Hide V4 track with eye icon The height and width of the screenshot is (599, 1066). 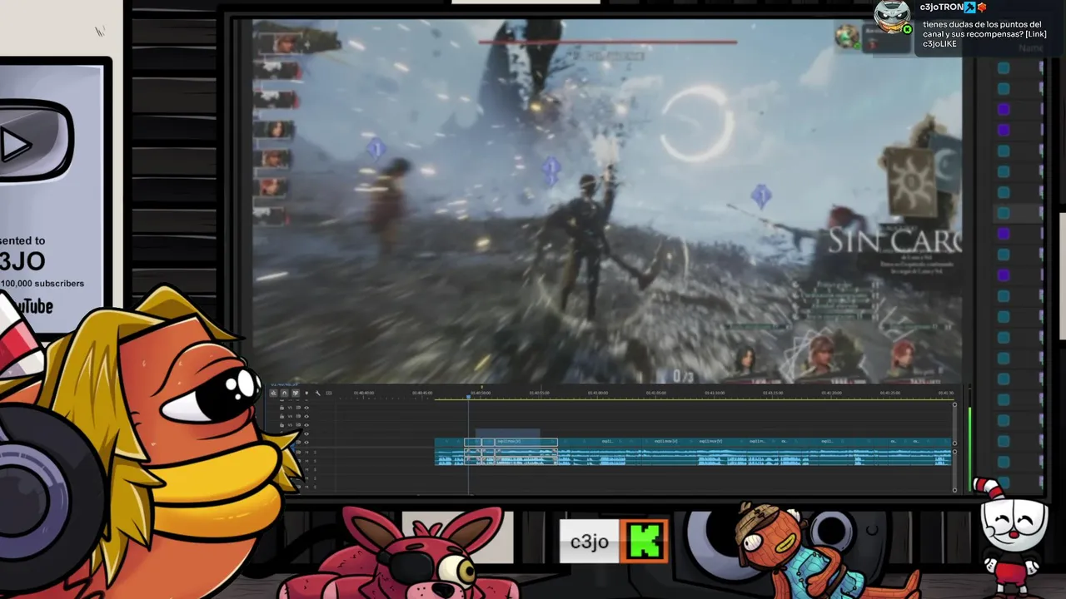(306, 416)
